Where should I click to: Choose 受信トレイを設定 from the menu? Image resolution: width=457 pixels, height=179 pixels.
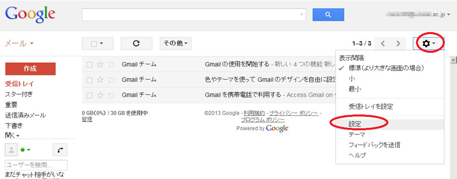390,106
